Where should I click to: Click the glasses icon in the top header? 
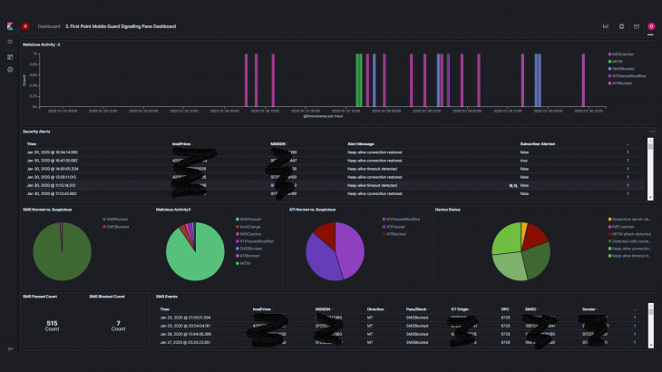point(606,26)
